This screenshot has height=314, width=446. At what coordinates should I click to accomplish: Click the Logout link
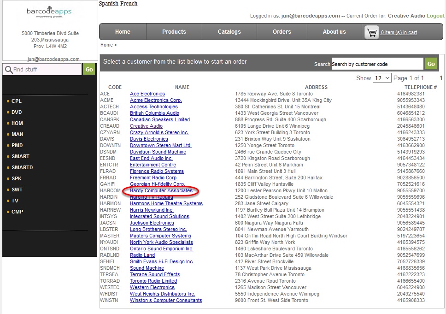pyautogui.click(x=435, y=16)
